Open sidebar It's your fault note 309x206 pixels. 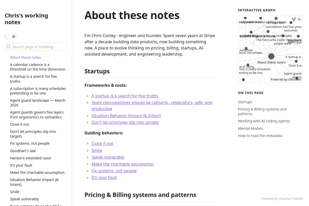[x=21, y=165]
